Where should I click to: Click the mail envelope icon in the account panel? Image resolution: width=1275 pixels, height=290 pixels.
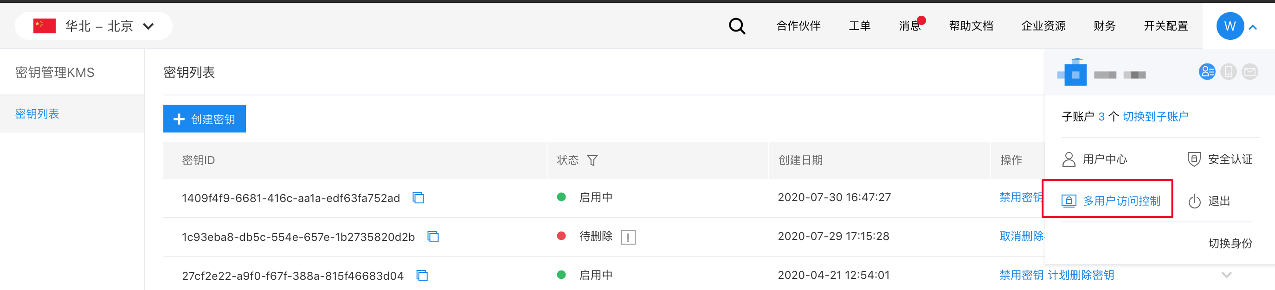tap(1250, 72)
